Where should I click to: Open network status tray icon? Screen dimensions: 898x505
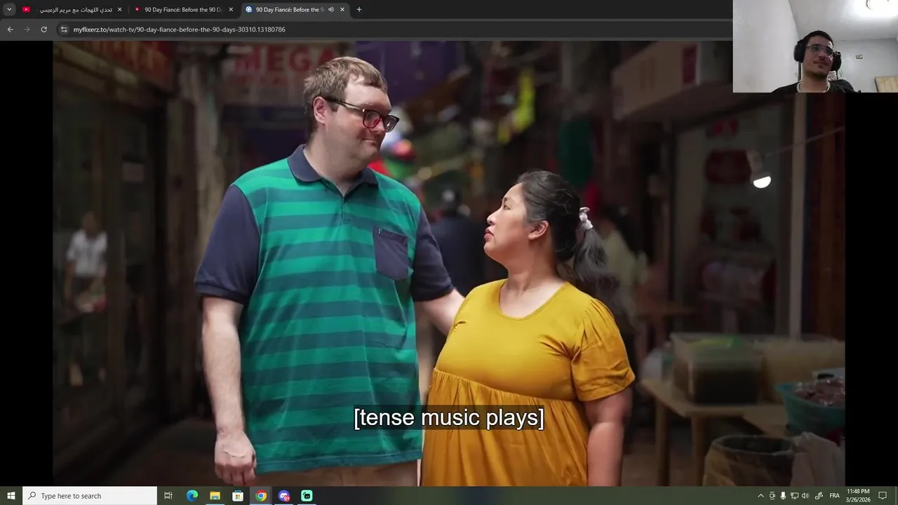coord(794,496)
